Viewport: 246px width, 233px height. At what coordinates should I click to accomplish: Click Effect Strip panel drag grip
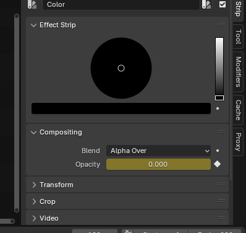(x=221, y=25)
